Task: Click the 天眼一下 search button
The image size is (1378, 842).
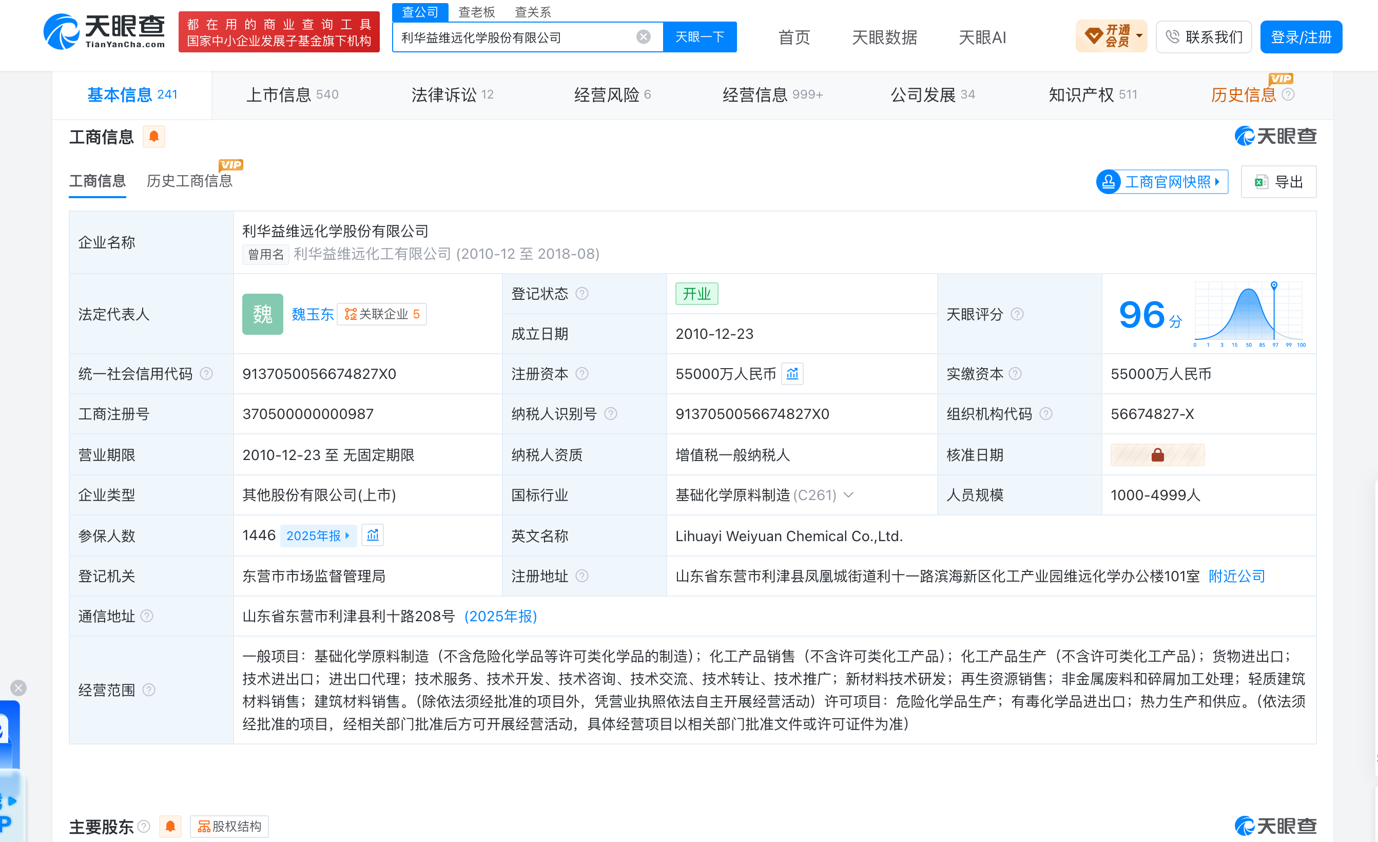Action: click(x=700, y=37)
